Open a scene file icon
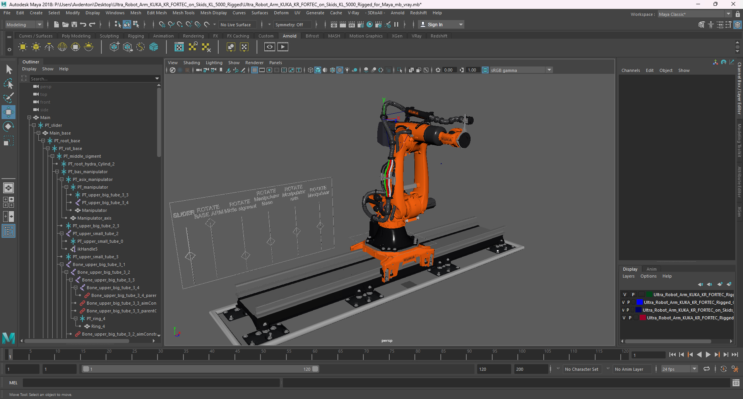 [65, 24]
